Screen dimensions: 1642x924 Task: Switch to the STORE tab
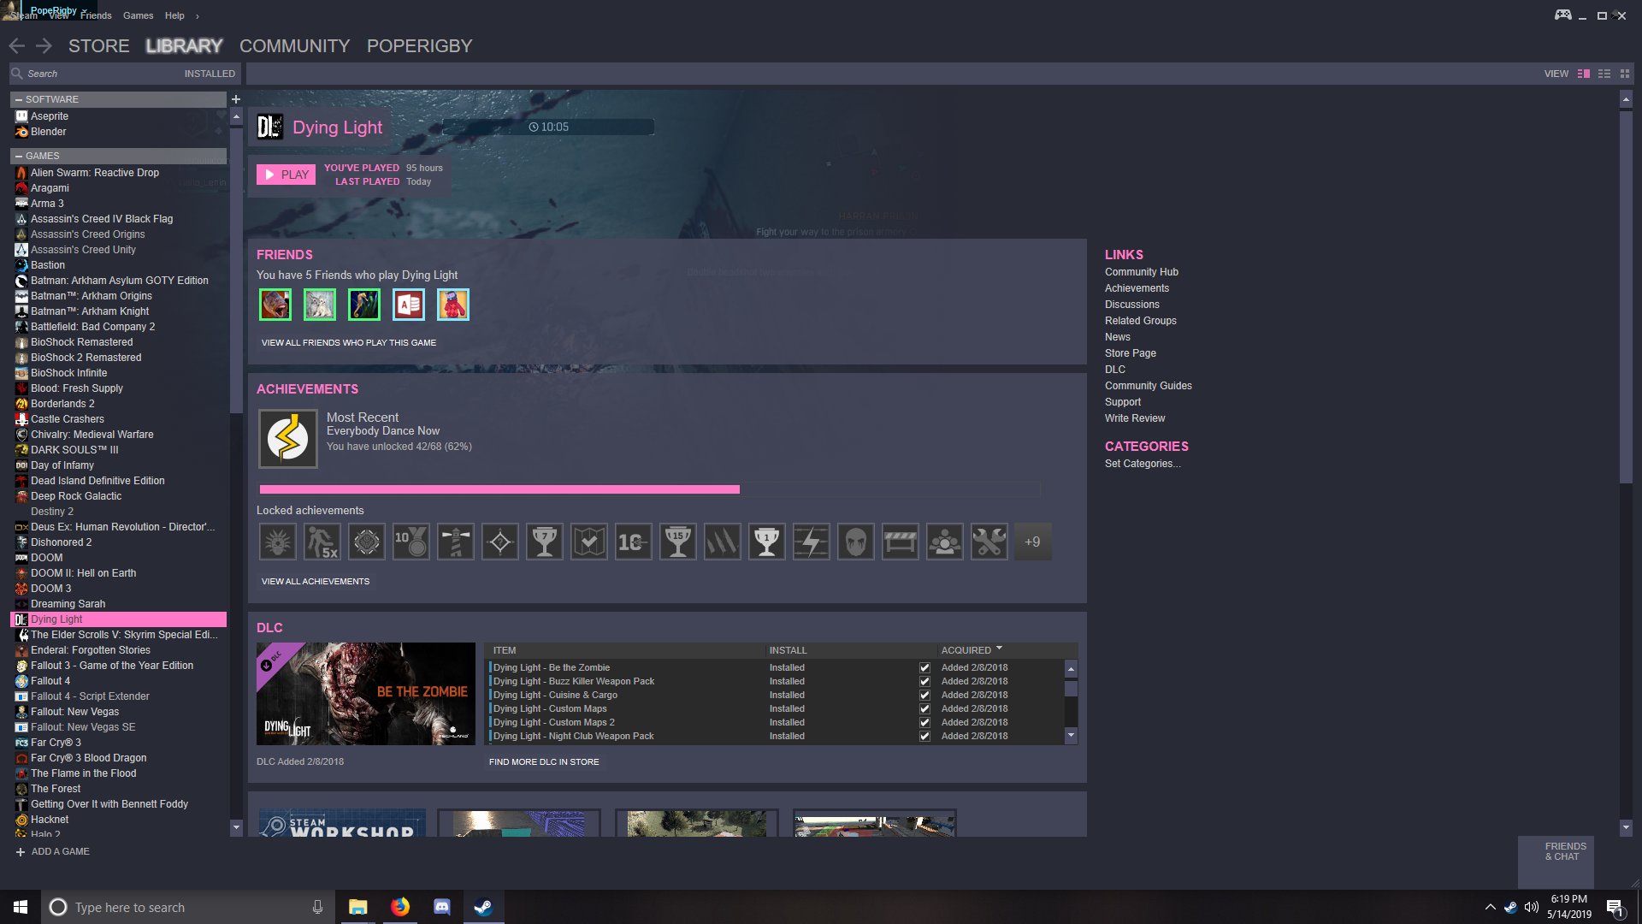pos(98,45)
